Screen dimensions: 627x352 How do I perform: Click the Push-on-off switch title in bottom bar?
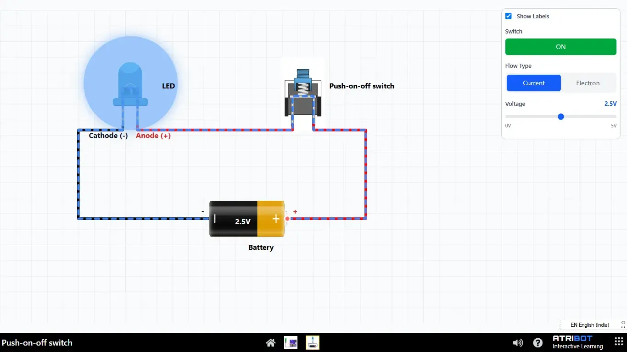[37, 342]
